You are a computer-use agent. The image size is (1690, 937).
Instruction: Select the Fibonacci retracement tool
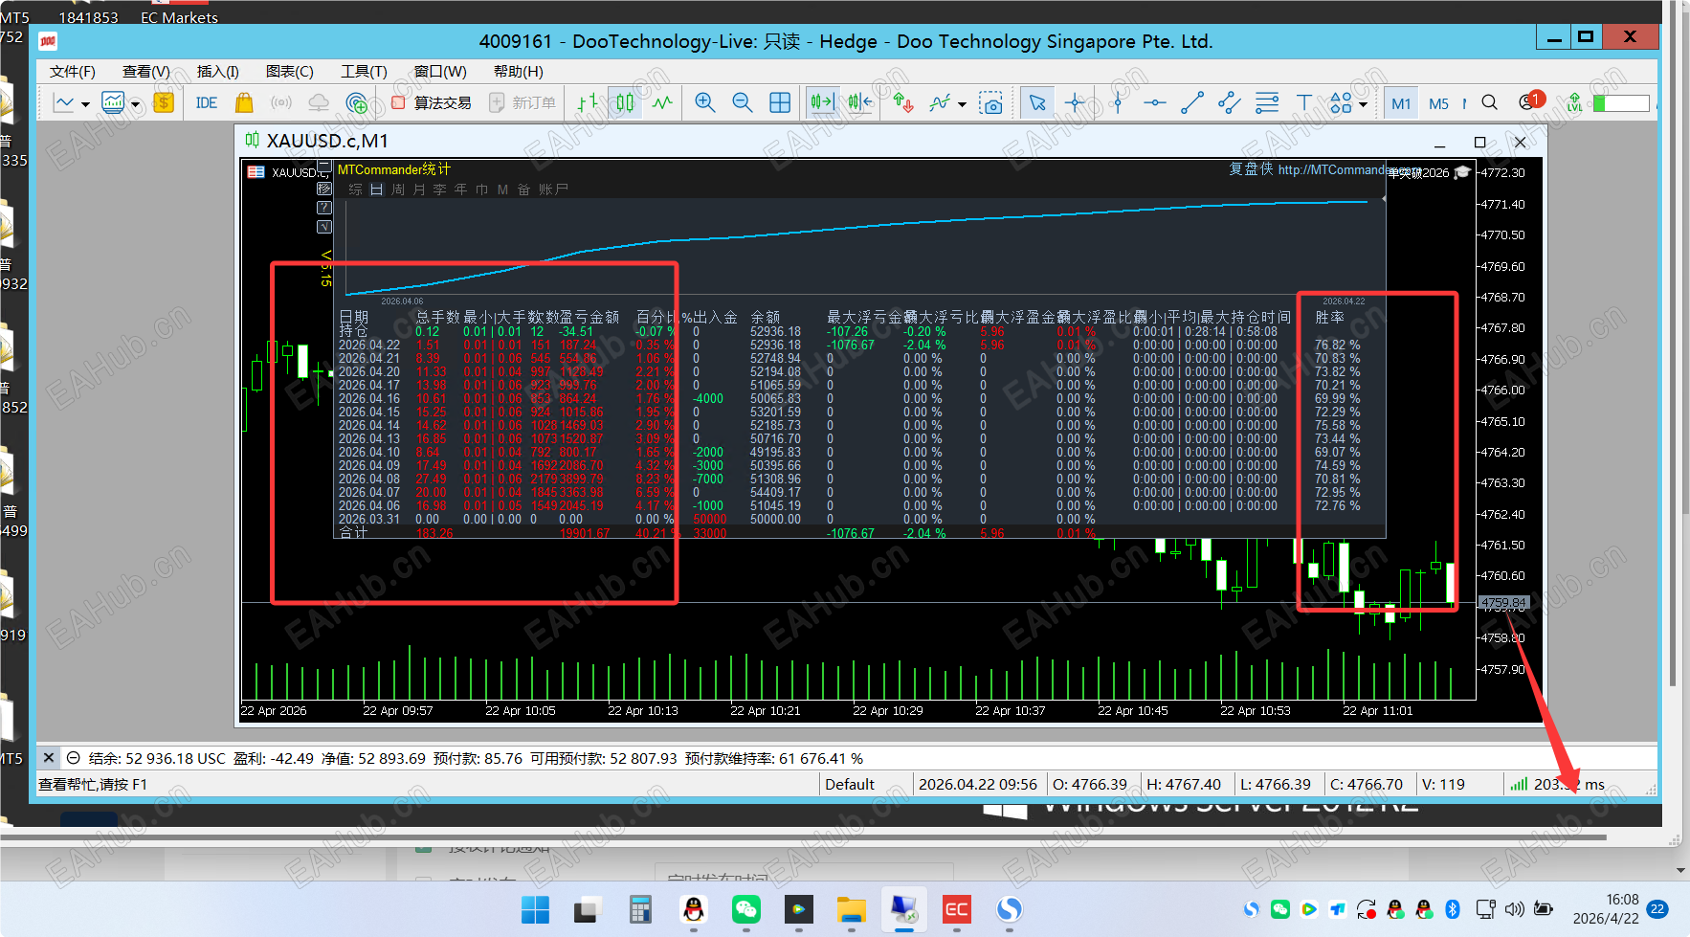click(x=1267, y=102)
